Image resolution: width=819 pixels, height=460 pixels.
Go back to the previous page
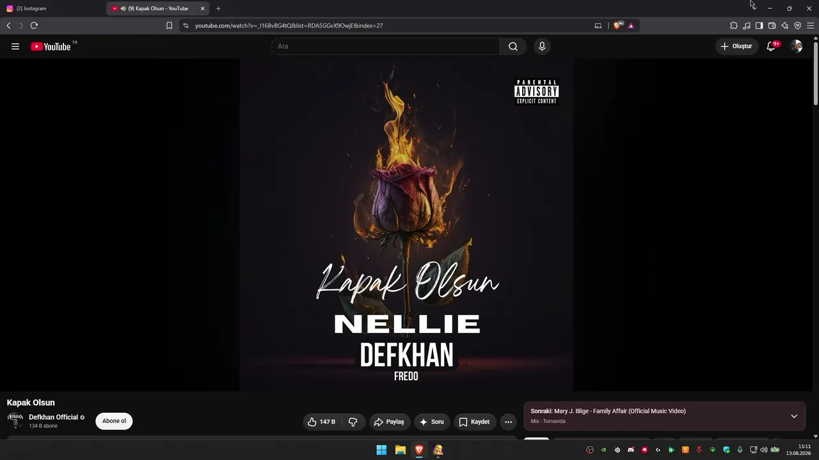coord(8,26)
